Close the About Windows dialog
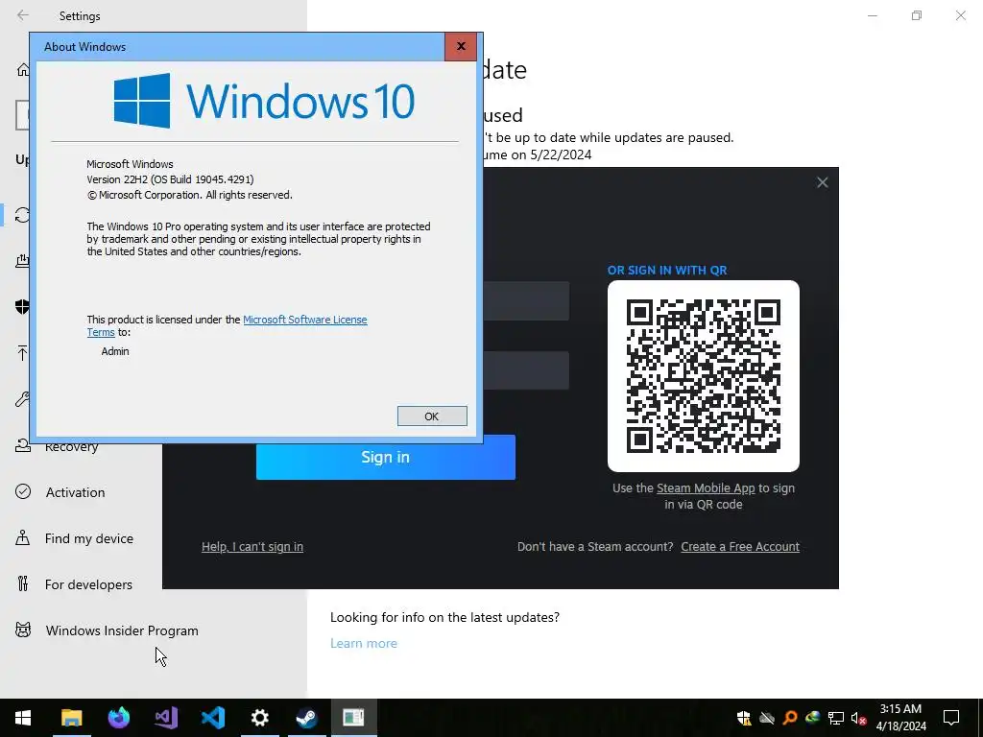Image resolution: width=983 pixels, height=737 pixels. (461, 46)
